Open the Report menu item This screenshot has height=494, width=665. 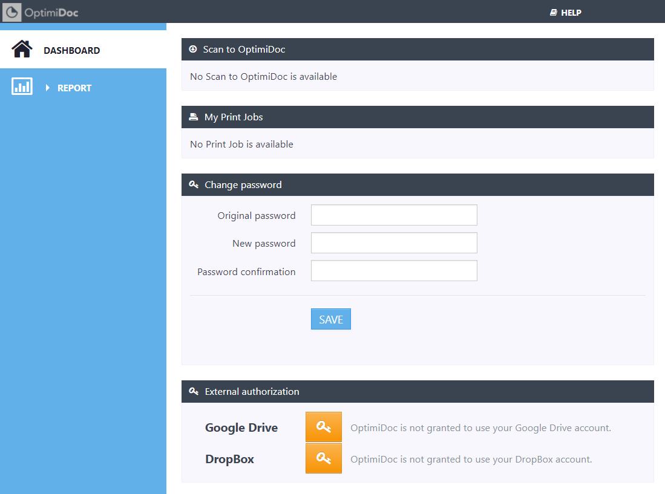click(74, 88)
